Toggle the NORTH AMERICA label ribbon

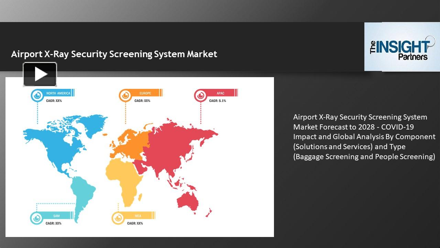58,93
